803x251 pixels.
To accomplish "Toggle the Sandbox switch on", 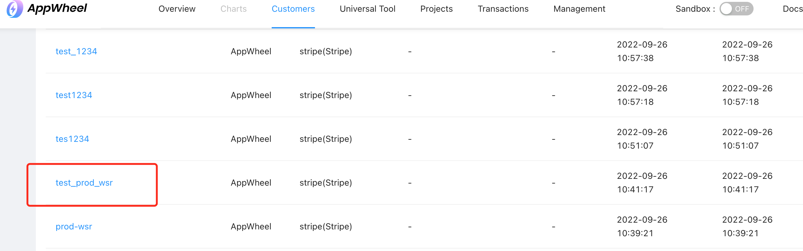I will [736, 9].
